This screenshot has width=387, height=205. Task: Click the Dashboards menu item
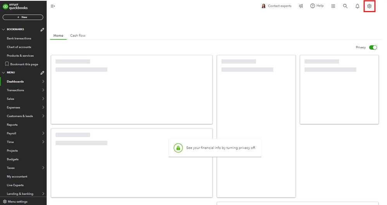15,81
